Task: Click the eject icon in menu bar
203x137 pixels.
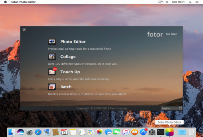Action: [167, 2]
